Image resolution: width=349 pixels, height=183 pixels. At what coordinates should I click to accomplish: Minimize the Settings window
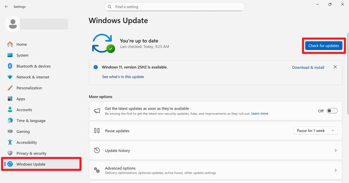pos(318,5)
